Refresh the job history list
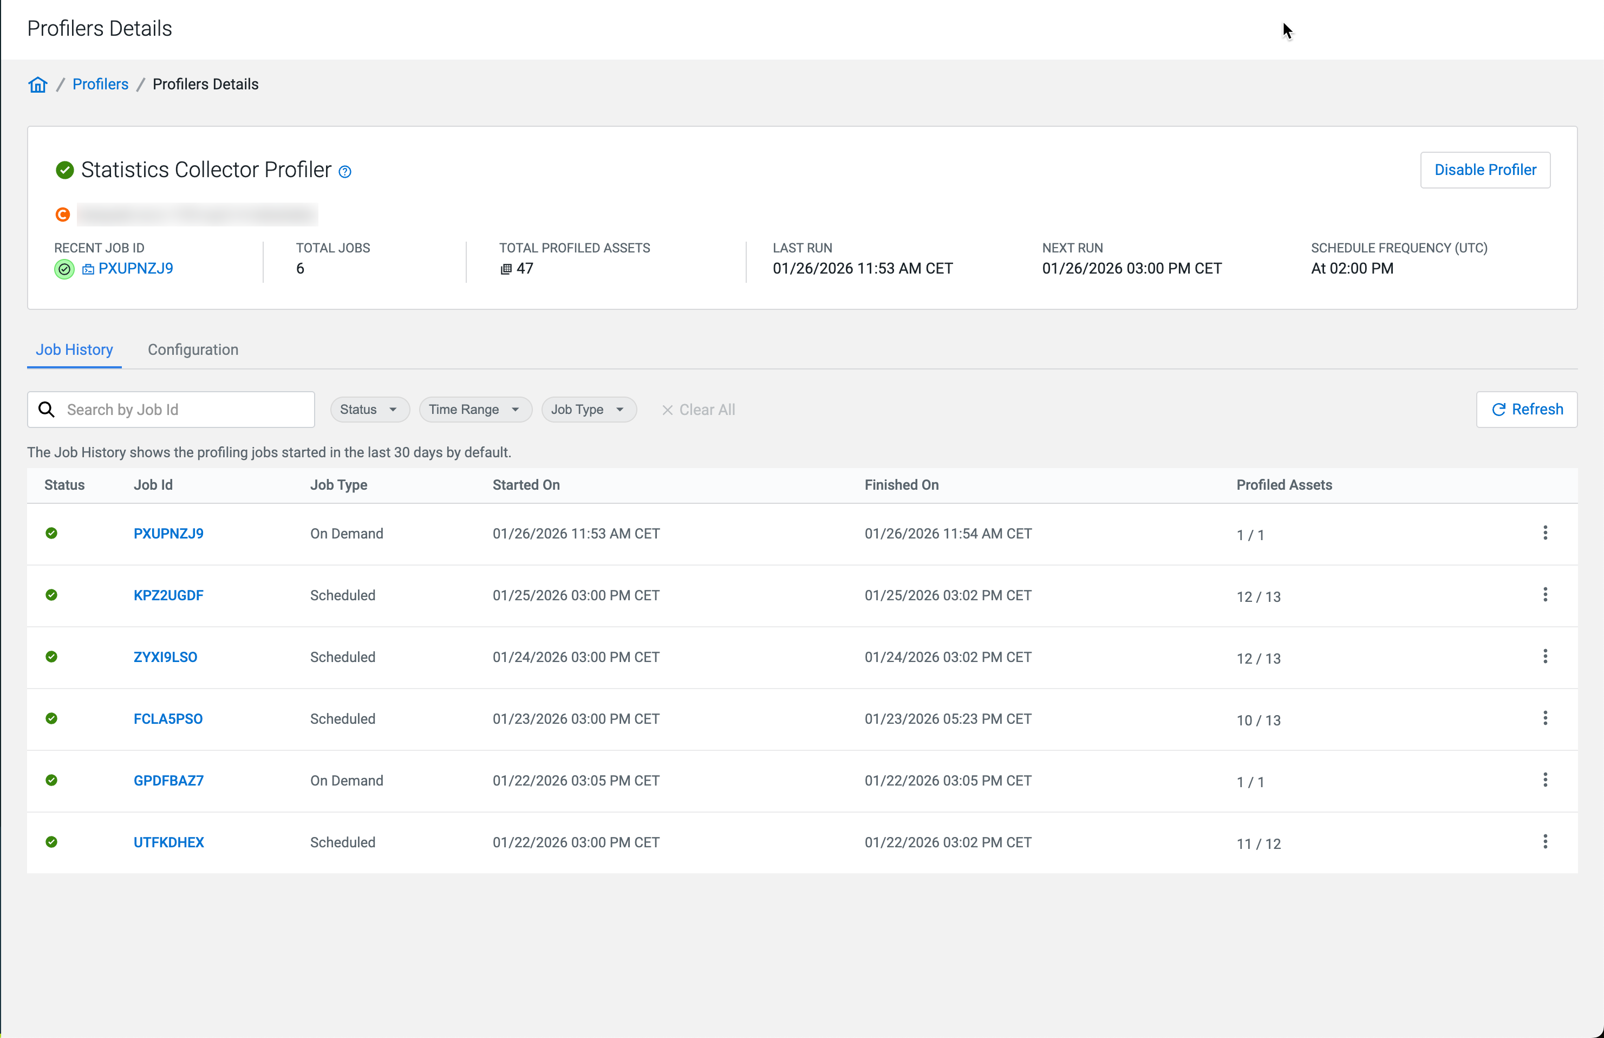 pyautogui.click(x=1526, y=410)
